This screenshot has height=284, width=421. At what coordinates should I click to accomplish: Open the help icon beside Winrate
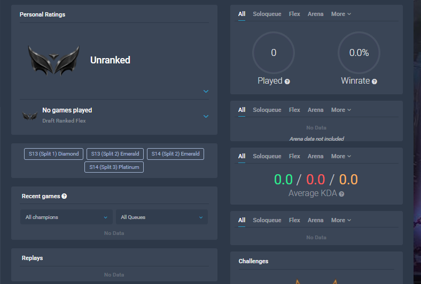click(x=375, y=82)
